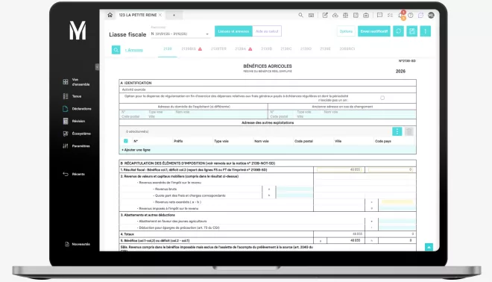The width and height of the screenshot is (492, 282).
Task: Back to top with teal arrow button
Action: point(429,247)
